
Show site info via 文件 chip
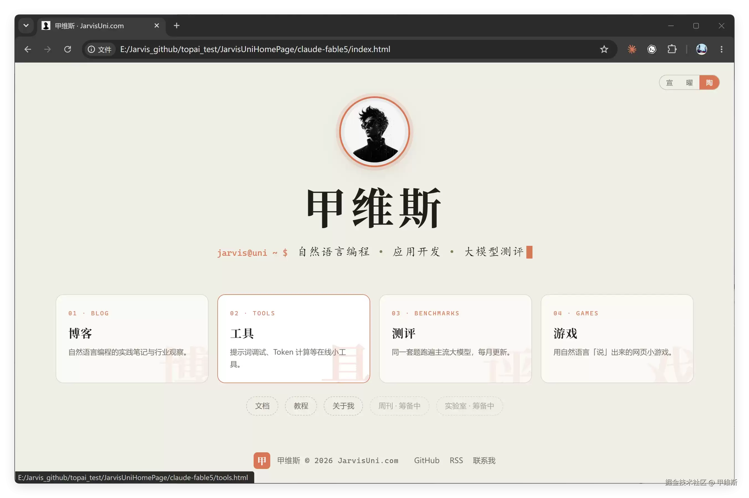(99, 49)
